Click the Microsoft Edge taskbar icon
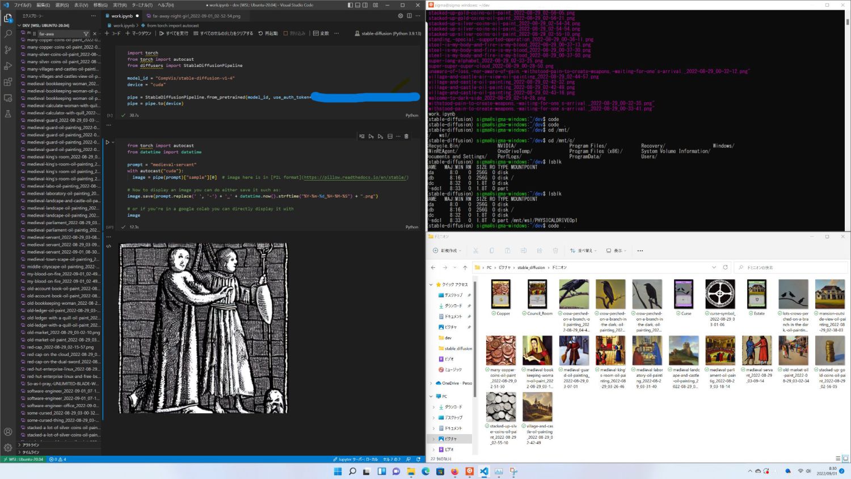The height and width of the screenshot is (479, 851). point(425,471)
